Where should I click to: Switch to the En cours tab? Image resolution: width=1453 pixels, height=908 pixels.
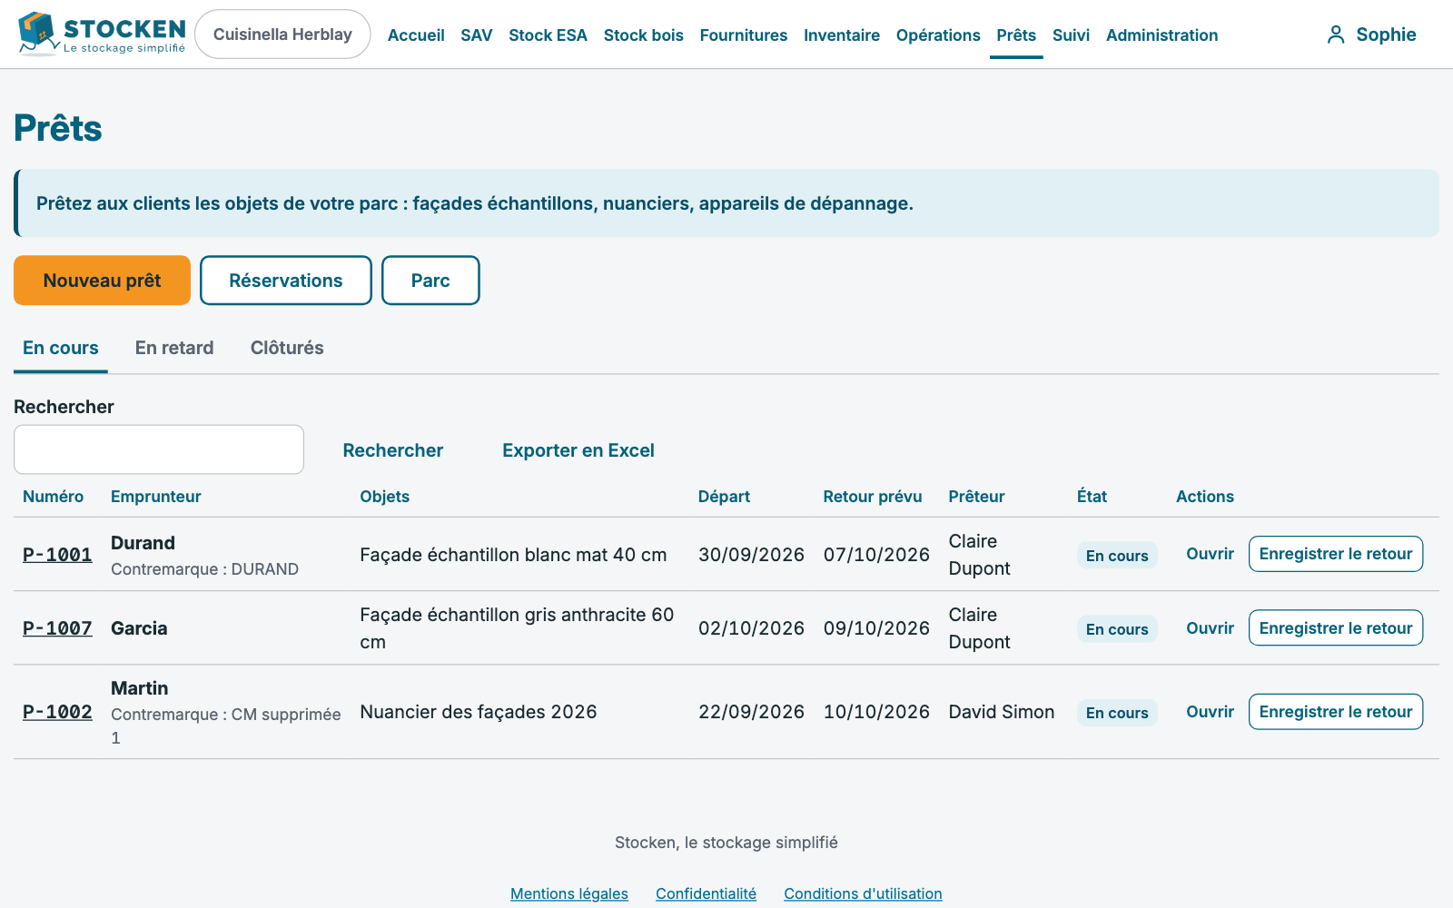[x=61, y=348]
